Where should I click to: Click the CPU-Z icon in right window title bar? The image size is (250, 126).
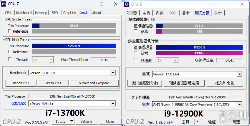[127, 4]
